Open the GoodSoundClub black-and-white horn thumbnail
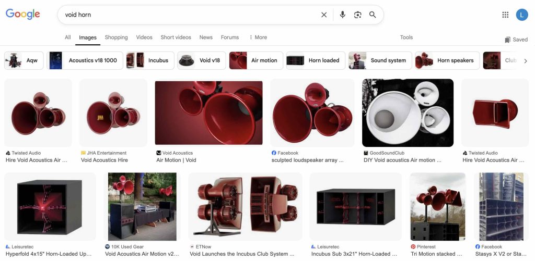Viewport: 535px width, 261px height. click(408, 113)
